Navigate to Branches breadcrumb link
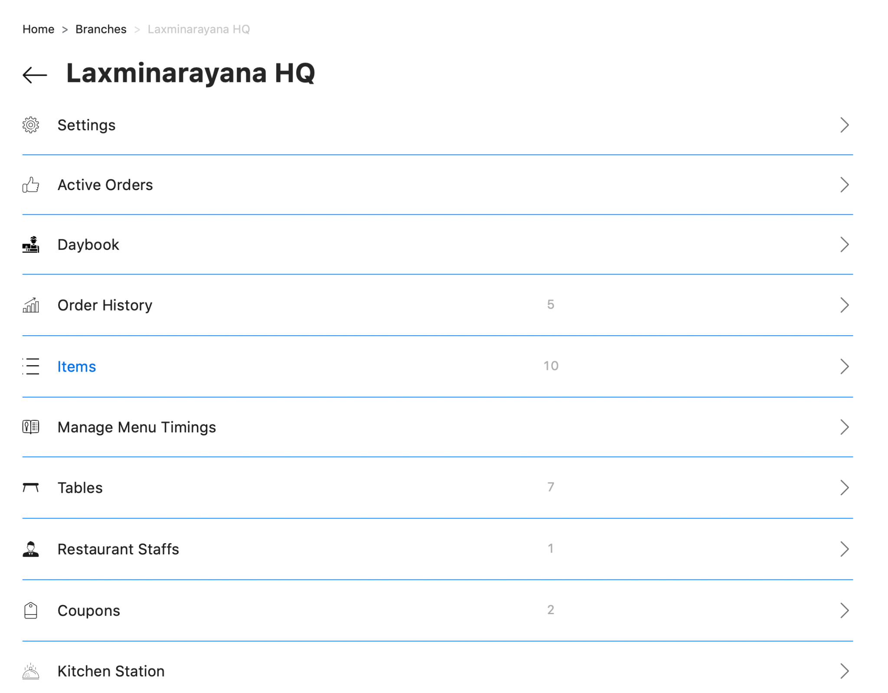The height and width of the screenshot is (693, 888). coord(101,29)
